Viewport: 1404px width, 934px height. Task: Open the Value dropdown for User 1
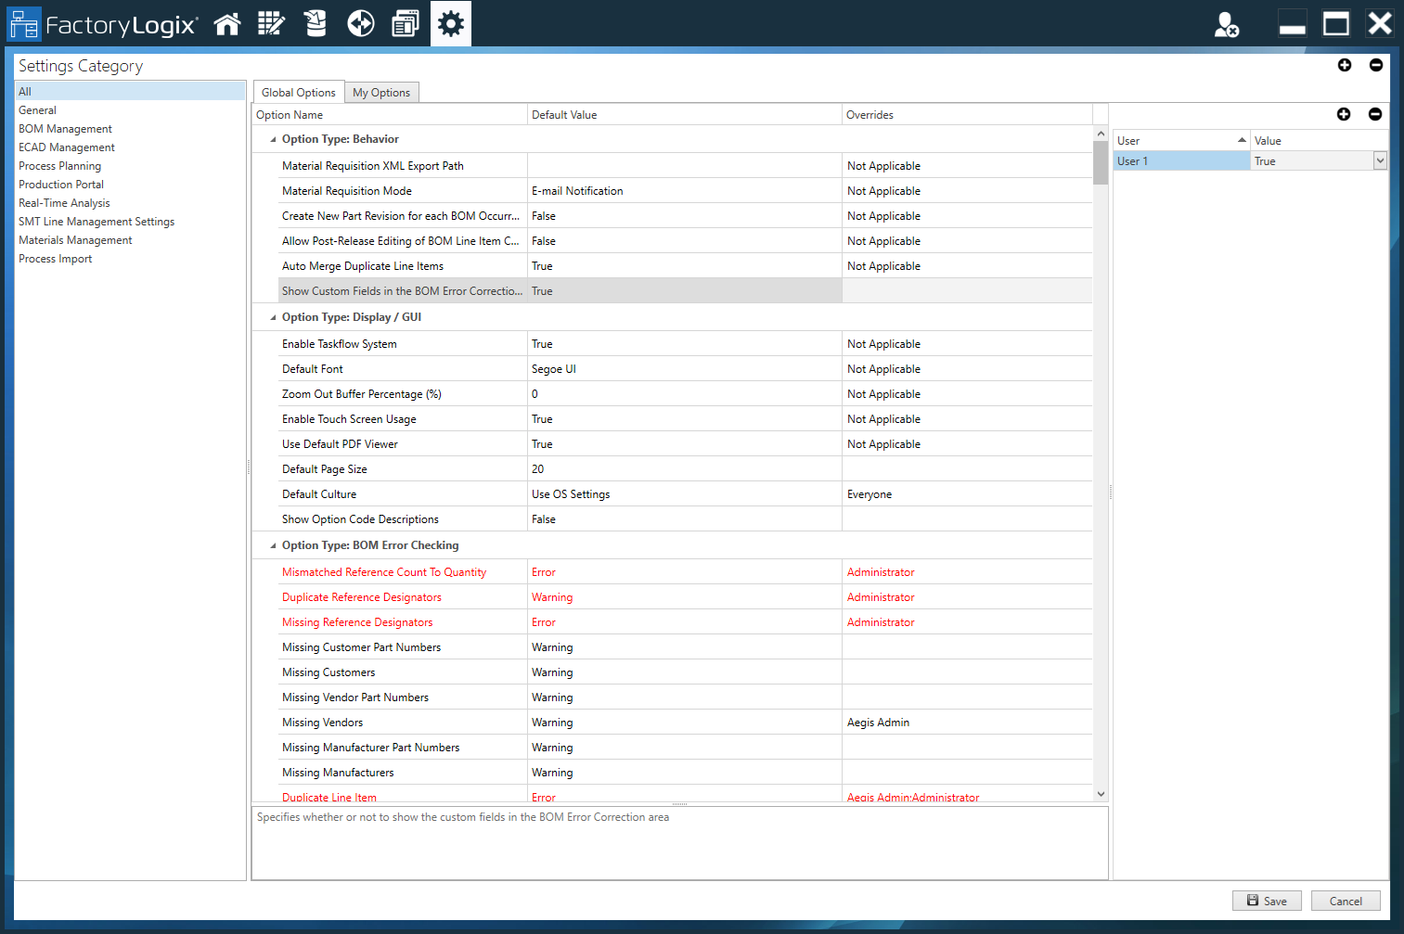click(x=1380, y=160)
